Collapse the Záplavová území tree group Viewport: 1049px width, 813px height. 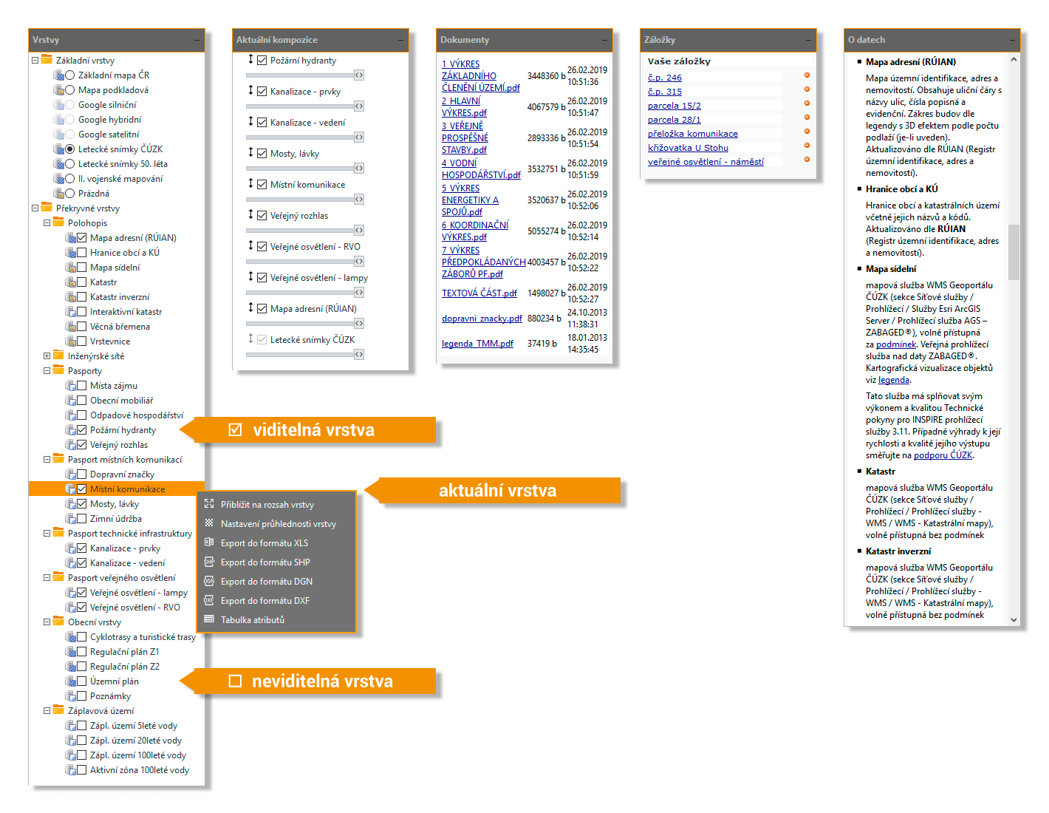[x=47, y=711]
